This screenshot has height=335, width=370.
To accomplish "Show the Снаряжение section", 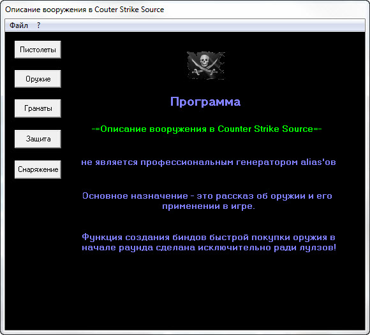I will coord(38,169).
